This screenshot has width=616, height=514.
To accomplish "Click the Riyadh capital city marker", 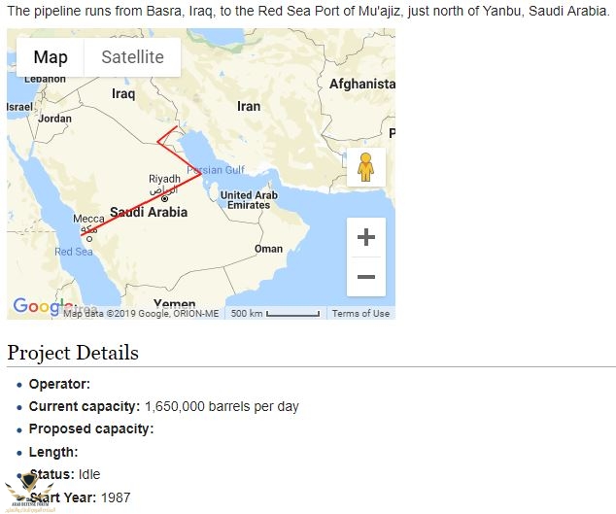I will click(164, 198).
